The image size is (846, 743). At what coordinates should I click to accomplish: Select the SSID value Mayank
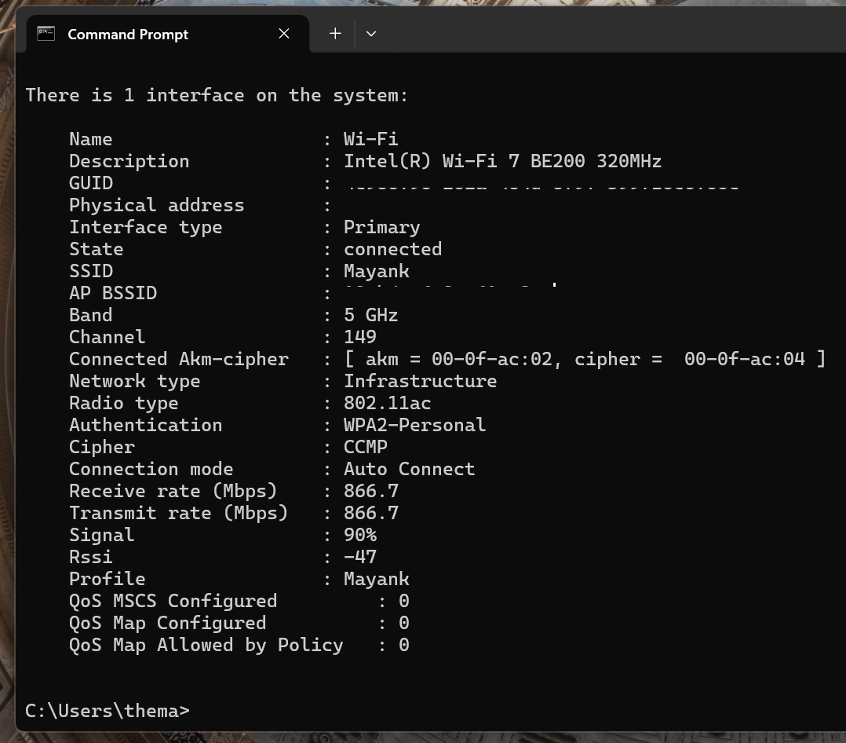(376, 271)
